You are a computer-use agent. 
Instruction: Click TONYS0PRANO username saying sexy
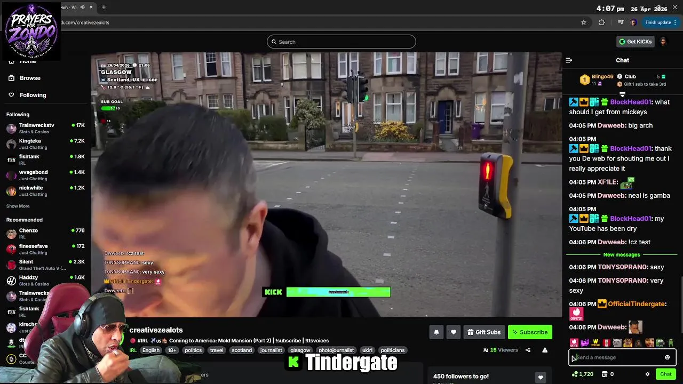(x=623, y=267)
